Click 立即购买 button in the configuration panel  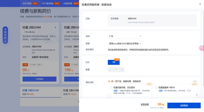click(184, 105)
